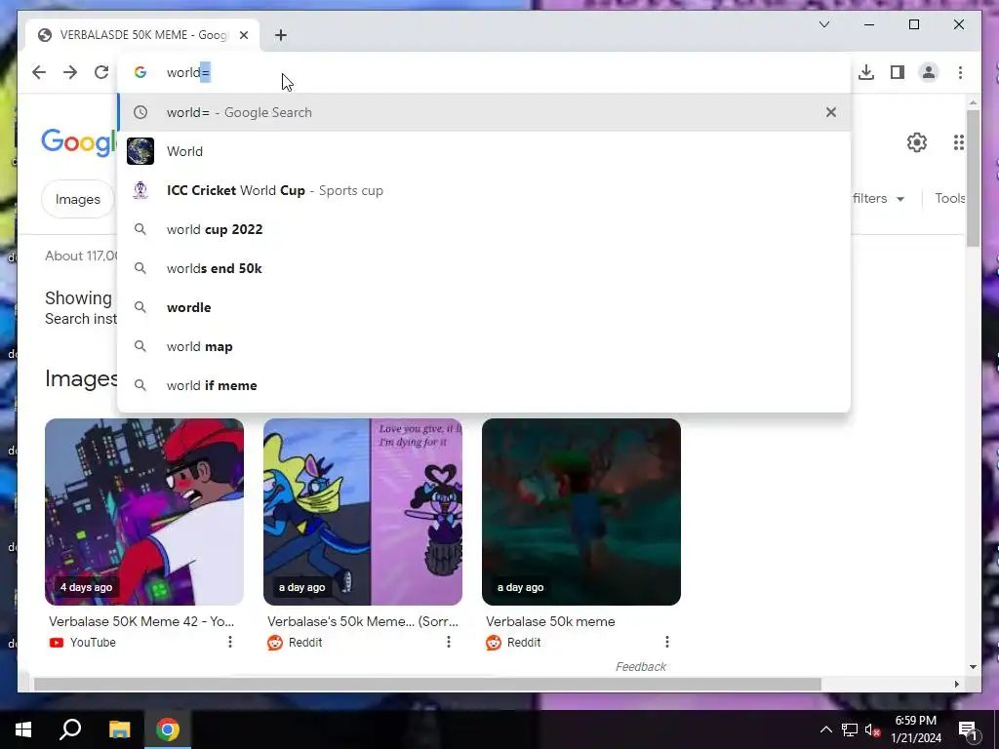Open Windows taskbar search
This screenshot has height=749, width=999.
pyautogui.click(x=70, y=729)
